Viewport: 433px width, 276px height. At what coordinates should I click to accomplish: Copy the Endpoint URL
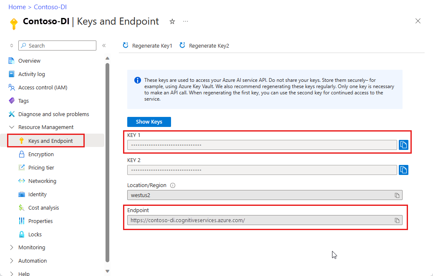[x=397, y=220]
